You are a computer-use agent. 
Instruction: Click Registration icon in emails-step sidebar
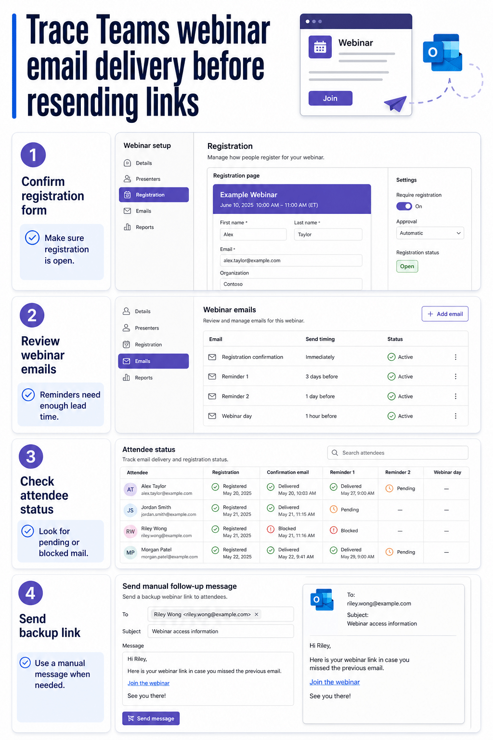(126, 344)
